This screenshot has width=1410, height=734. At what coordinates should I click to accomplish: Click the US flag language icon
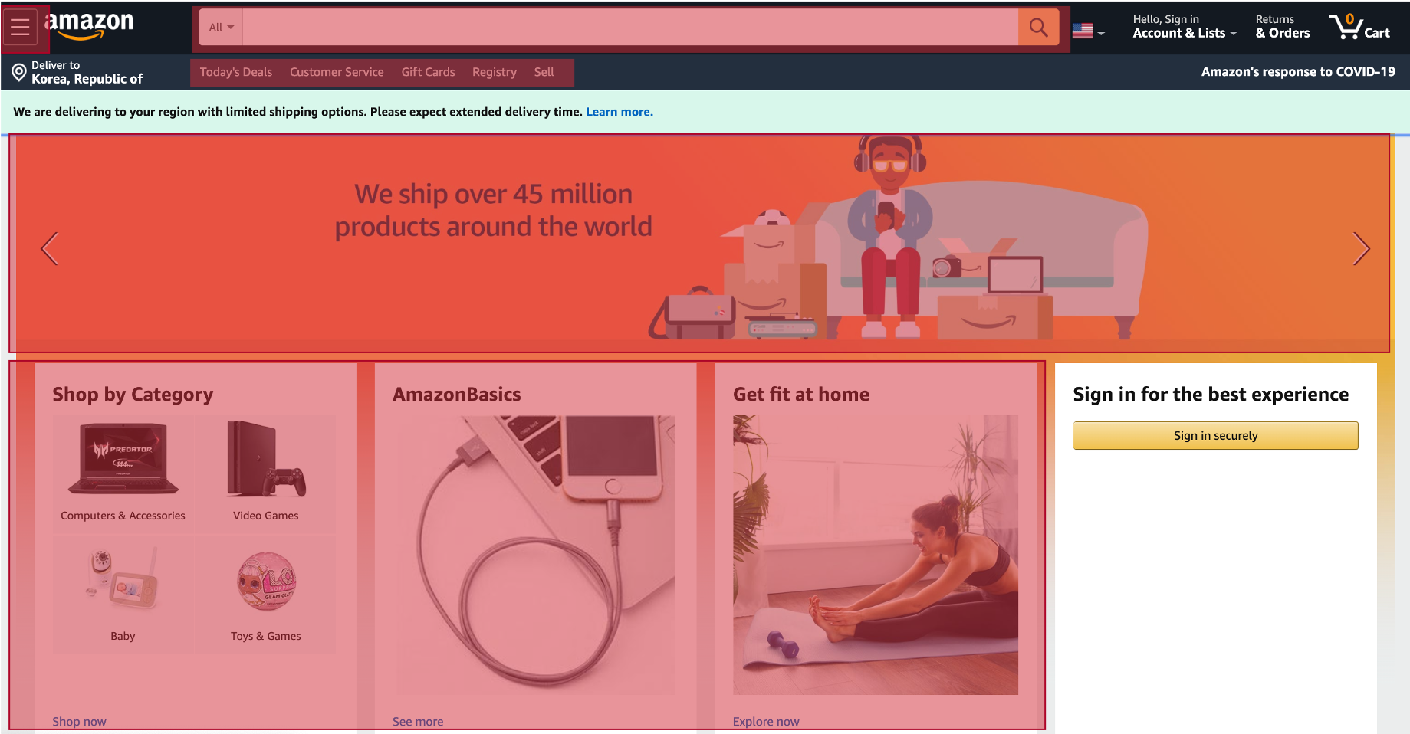1083,31
